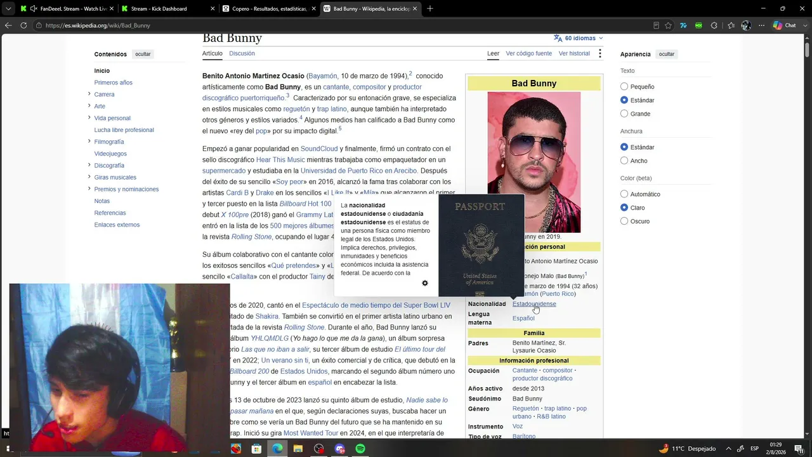Open Discord from the taskbar

[339, 449]
